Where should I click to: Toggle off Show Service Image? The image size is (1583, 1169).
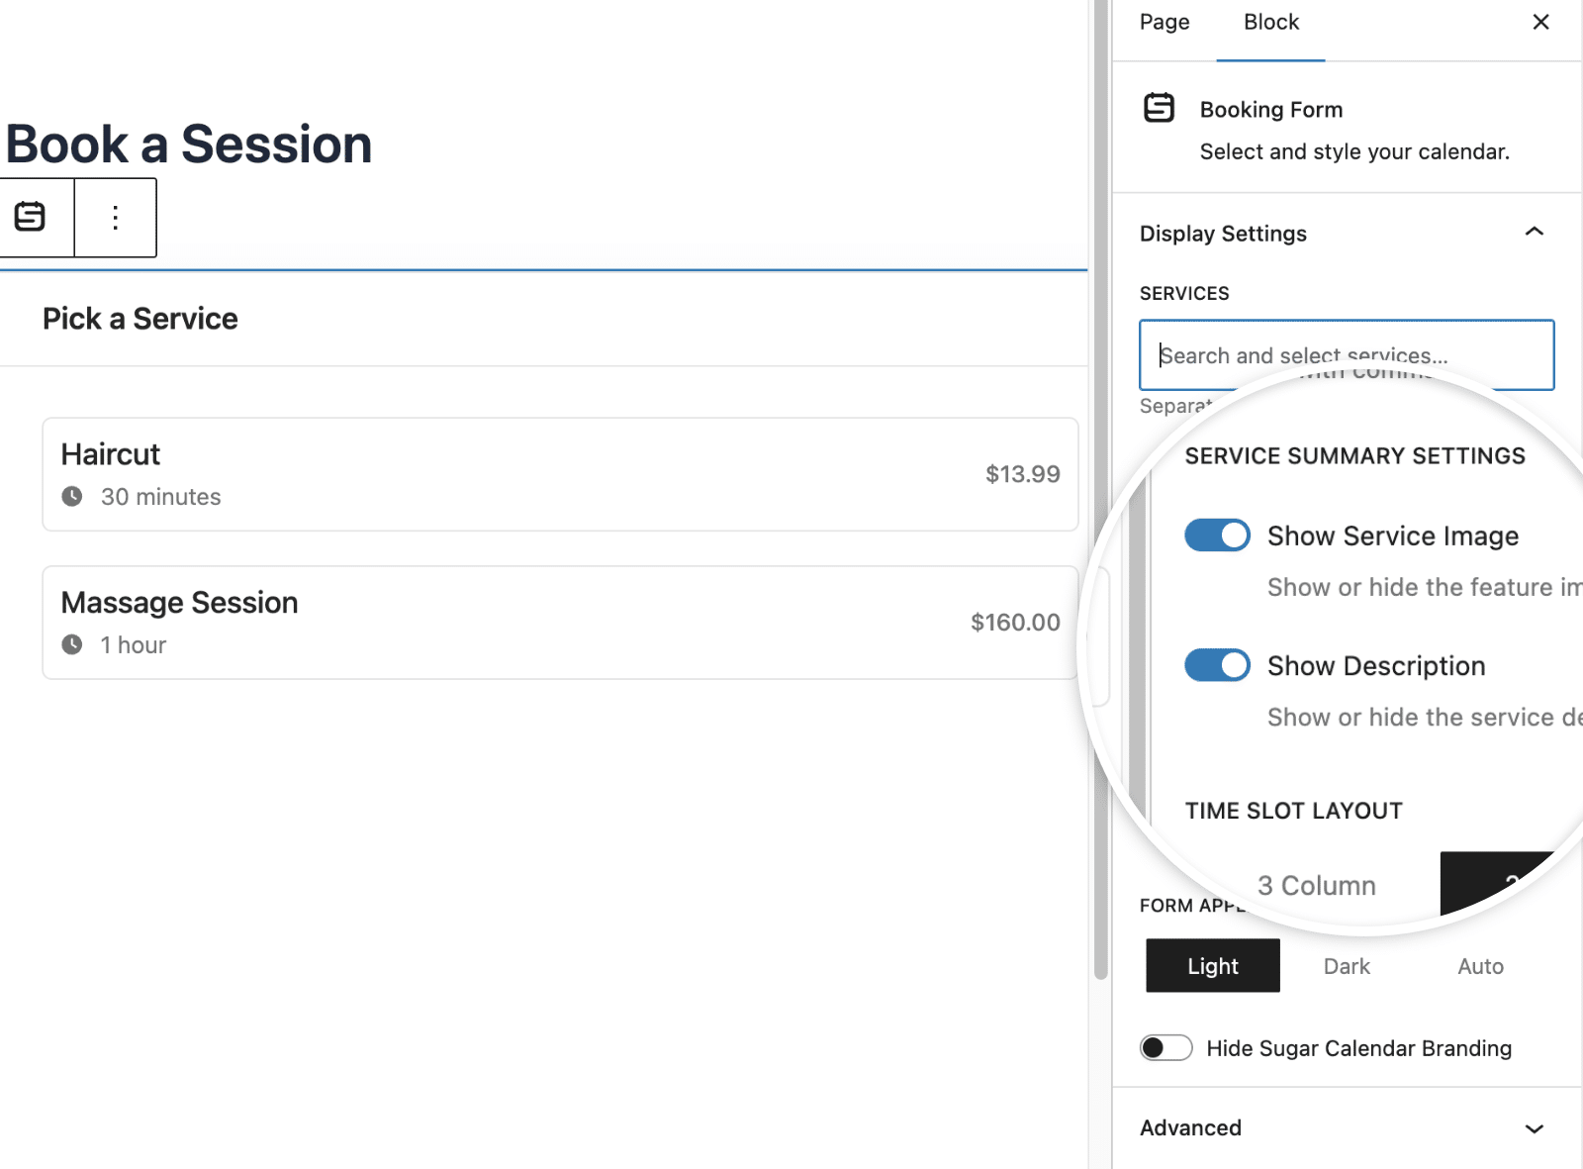point(1216,535)
